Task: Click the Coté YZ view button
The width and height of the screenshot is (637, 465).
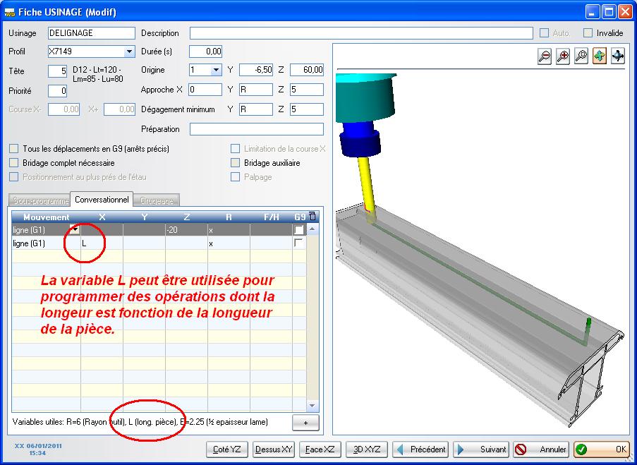Action: pyautogui.click(x=227, y=449)
